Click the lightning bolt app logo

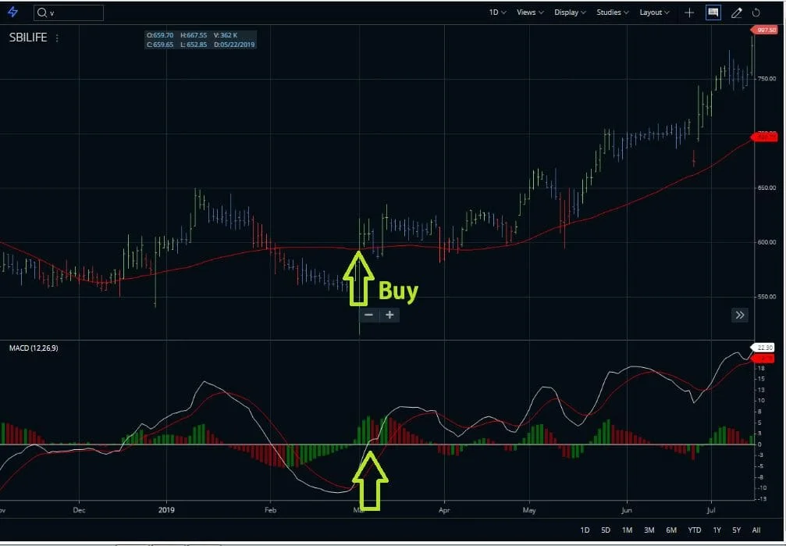coord(11,11)
